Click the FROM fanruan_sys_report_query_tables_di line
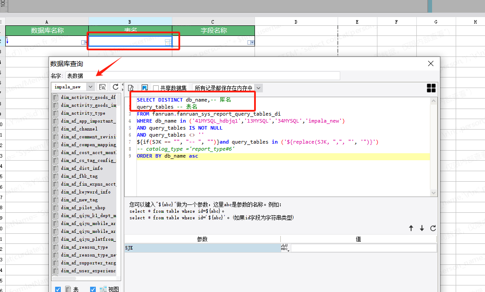This screenshot has height=292, width=485. point(209,114)
